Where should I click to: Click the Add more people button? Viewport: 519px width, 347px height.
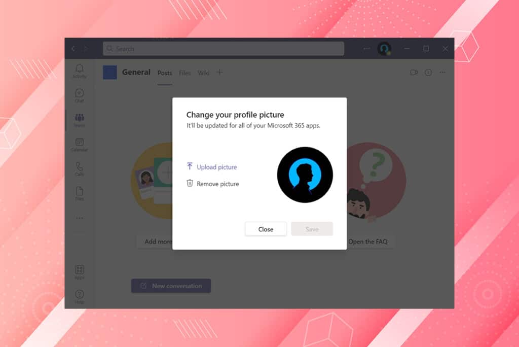click(155, 241)
